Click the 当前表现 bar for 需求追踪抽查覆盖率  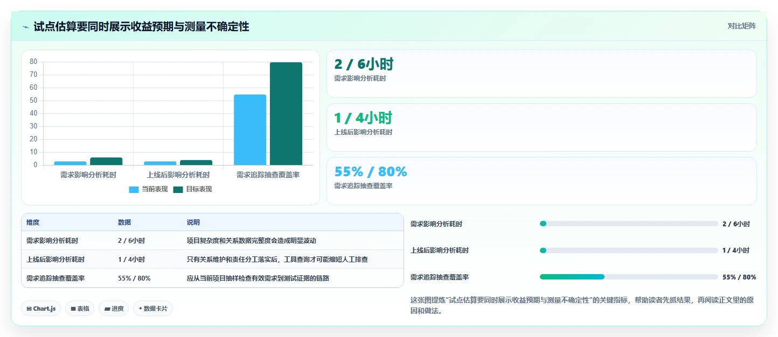(250, 130)
